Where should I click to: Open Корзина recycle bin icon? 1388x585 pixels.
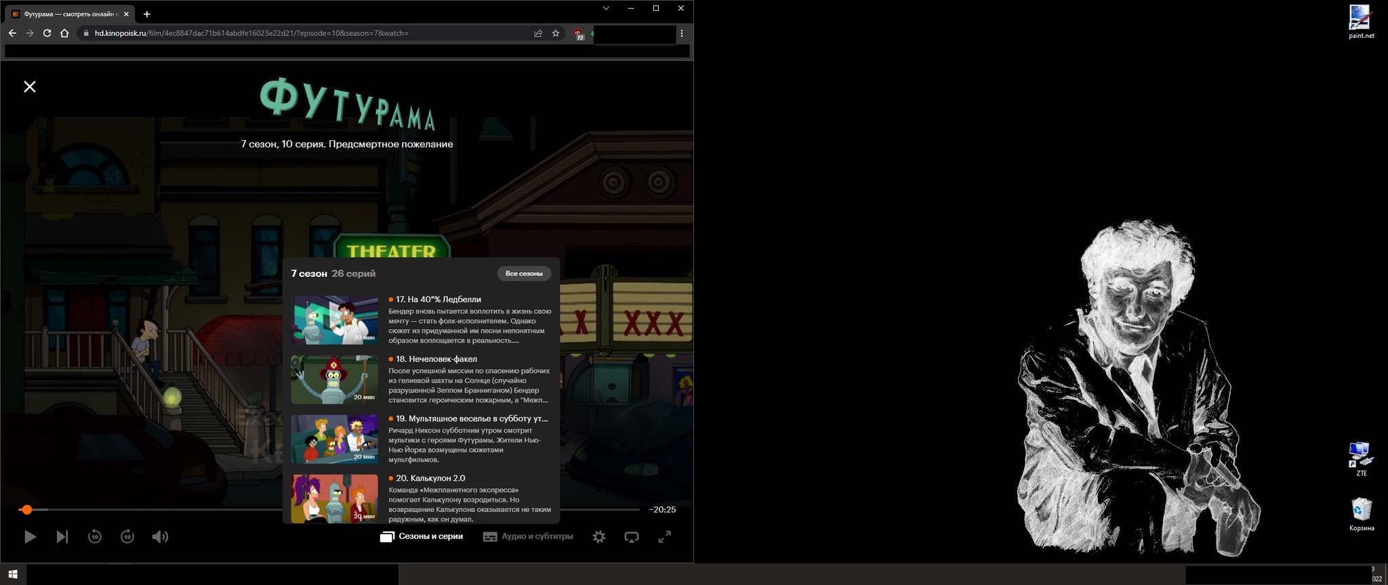tap(1361, 515)
